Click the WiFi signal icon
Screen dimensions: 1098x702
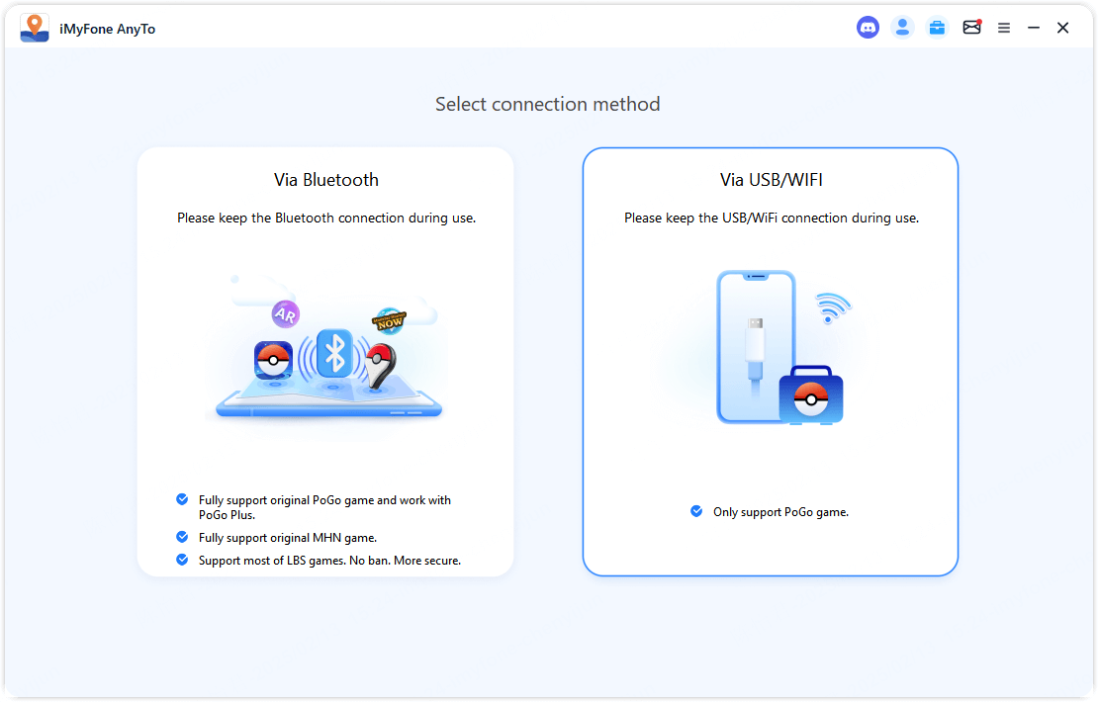tap(831, 307)
